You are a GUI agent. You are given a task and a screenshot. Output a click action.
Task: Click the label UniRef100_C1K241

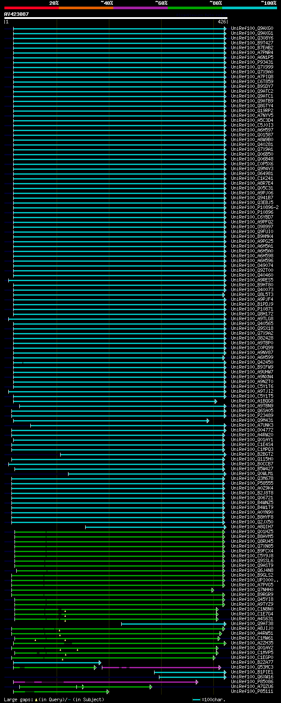pos(252,179)
